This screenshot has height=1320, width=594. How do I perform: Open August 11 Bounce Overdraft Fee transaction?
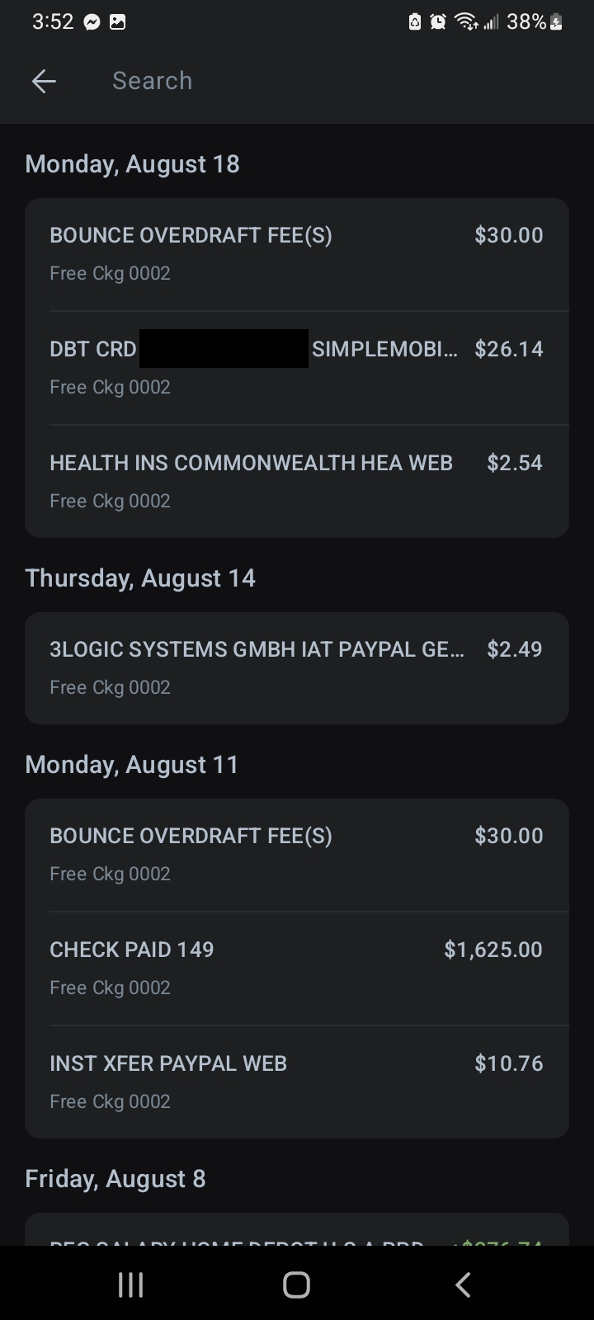tap(297, 854)
